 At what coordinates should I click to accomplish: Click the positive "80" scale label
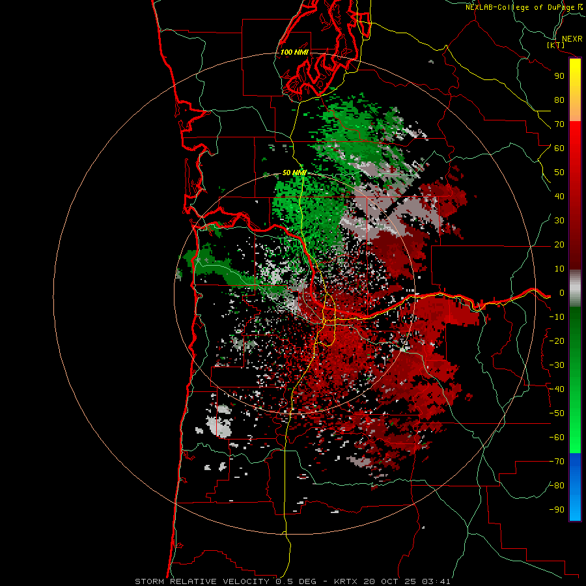tap(559, 100)
